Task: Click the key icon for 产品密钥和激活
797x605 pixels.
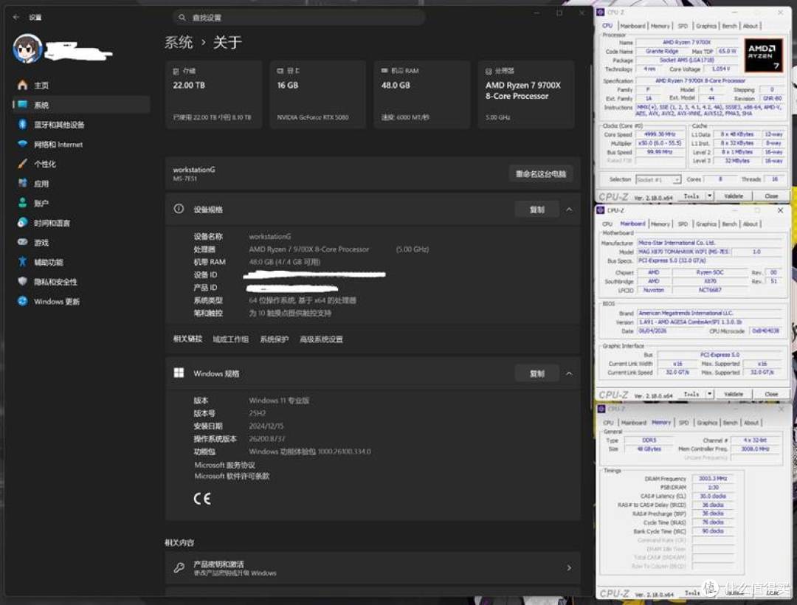Action: coord(179,568)
